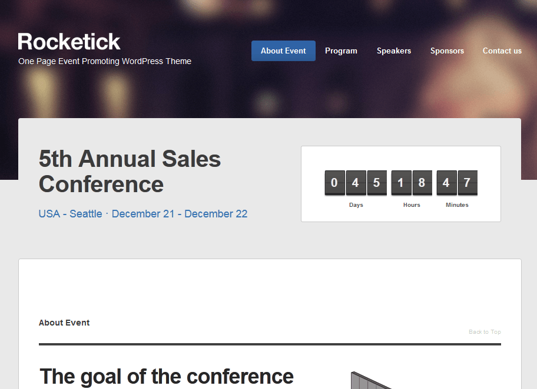Select Sponsors in the navigation bar
This screenshot has width=537, height=389.
click(x=447, y=51)
